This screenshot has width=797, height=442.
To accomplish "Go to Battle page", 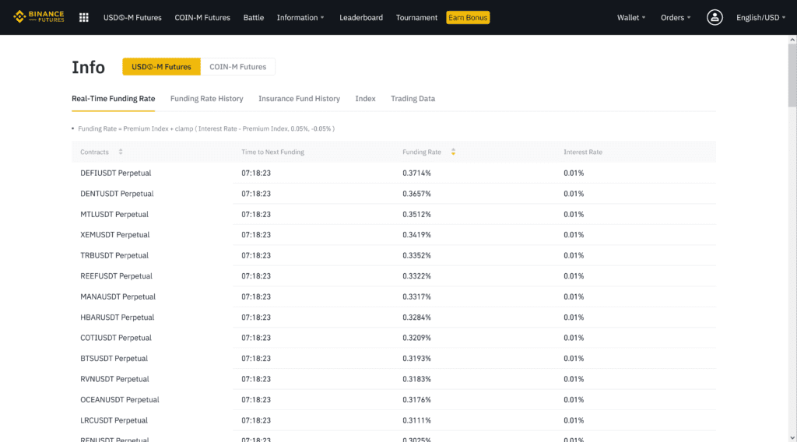I will click(x=253, y=17).
